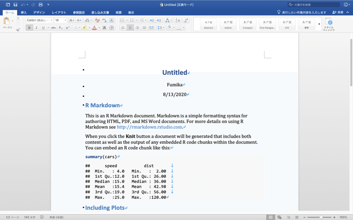Click the Print icon in the title bar
The height and width of the screenshot is (220, 353).
(41, 4)
